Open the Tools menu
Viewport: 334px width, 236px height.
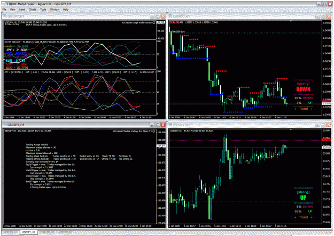(43, 10)
